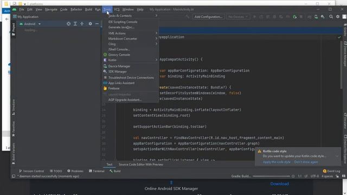Open Terminal tool window

click(97, 171)
